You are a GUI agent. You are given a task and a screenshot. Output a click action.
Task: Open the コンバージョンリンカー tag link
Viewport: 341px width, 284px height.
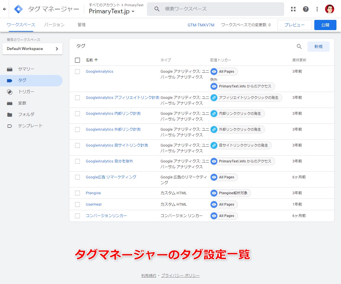pos(106,216)
